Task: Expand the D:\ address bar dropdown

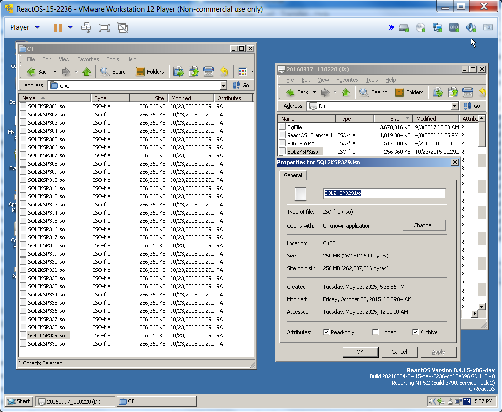Action: pos(455,106)
